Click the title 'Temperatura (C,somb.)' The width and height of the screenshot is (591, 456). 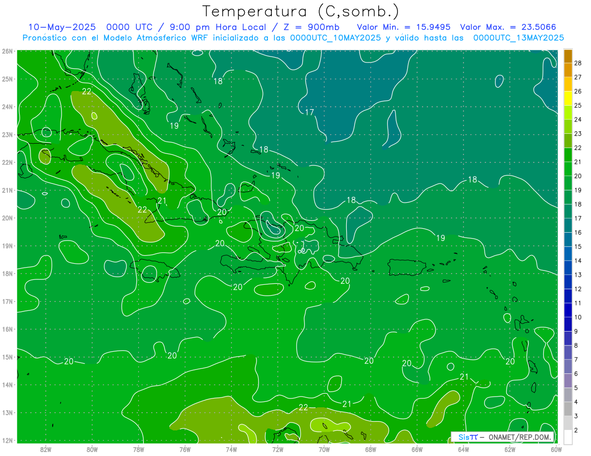coord(301,11)
